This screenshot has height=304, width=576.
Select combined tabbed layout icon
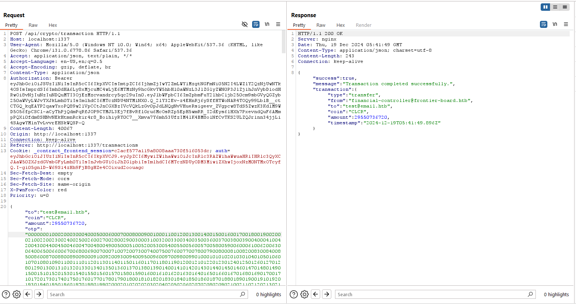tap(565, 7)
